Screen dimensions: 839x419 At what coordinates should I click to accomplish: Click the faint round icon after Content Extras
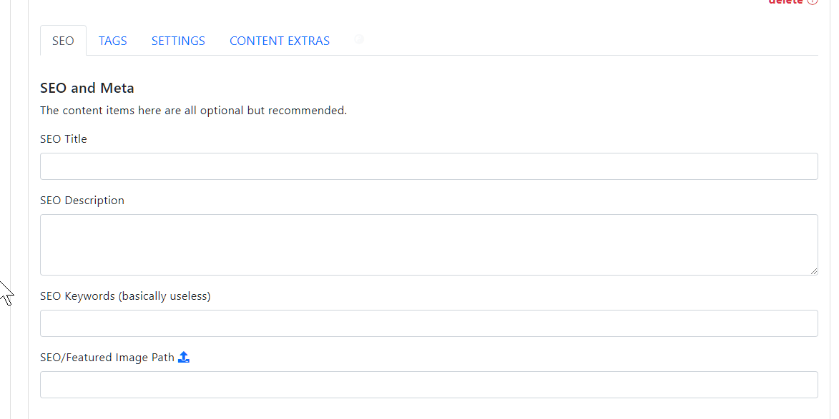[359, 39]
